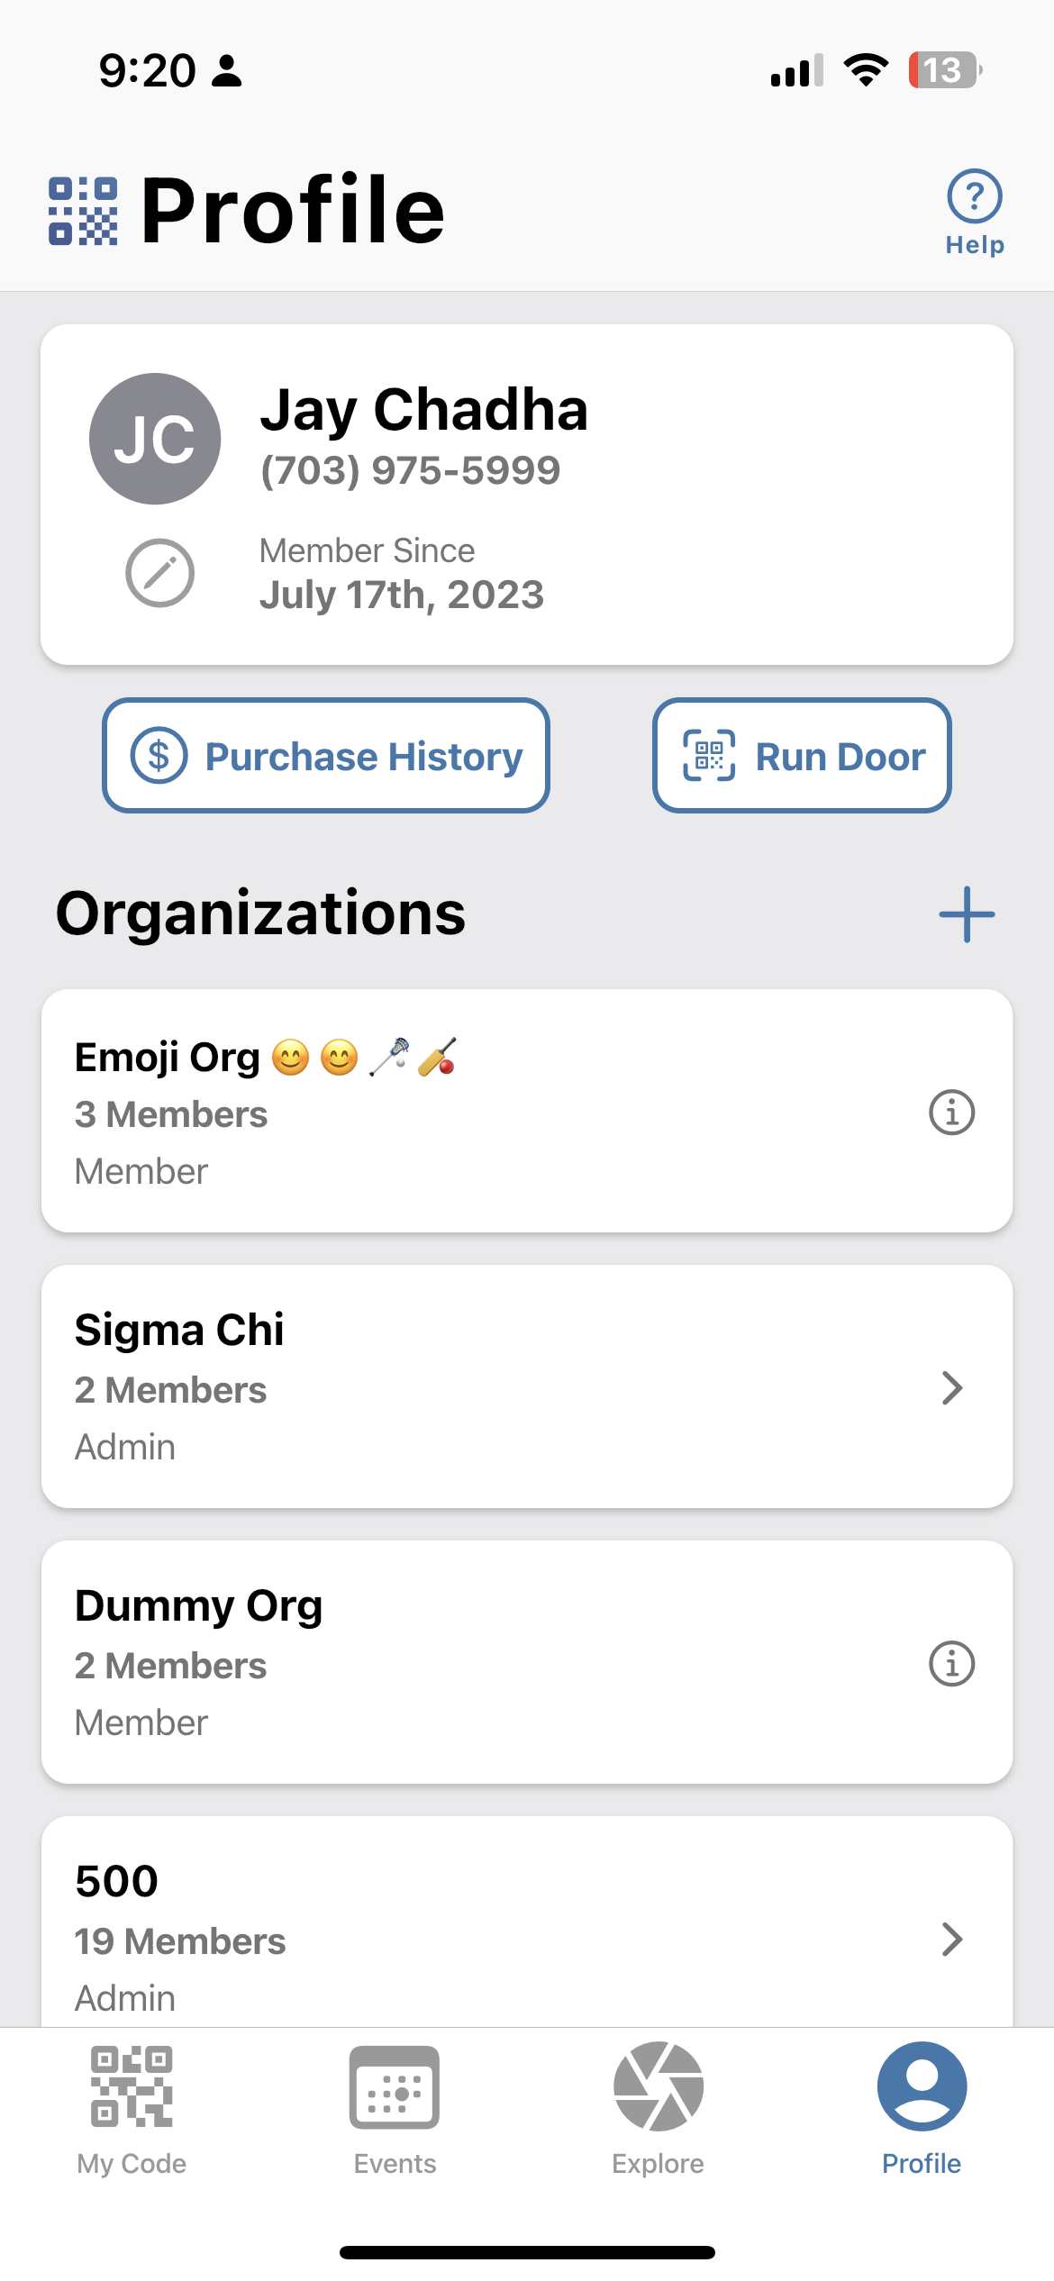This screenshot has width=1054, height=2281.
Task: Tap the pencil edit profile icon
Action: point(159,573)
